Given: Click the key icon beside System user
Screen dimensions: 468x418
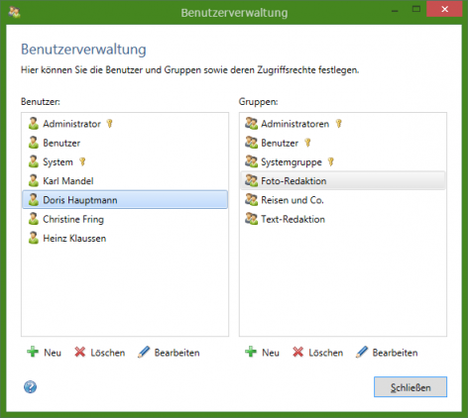Looking at the screenshot, I should [x=82, y=161].
